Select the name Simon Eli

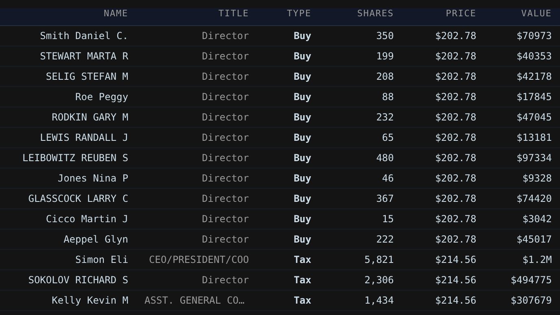pyautogui.click(x=102, y=260)
